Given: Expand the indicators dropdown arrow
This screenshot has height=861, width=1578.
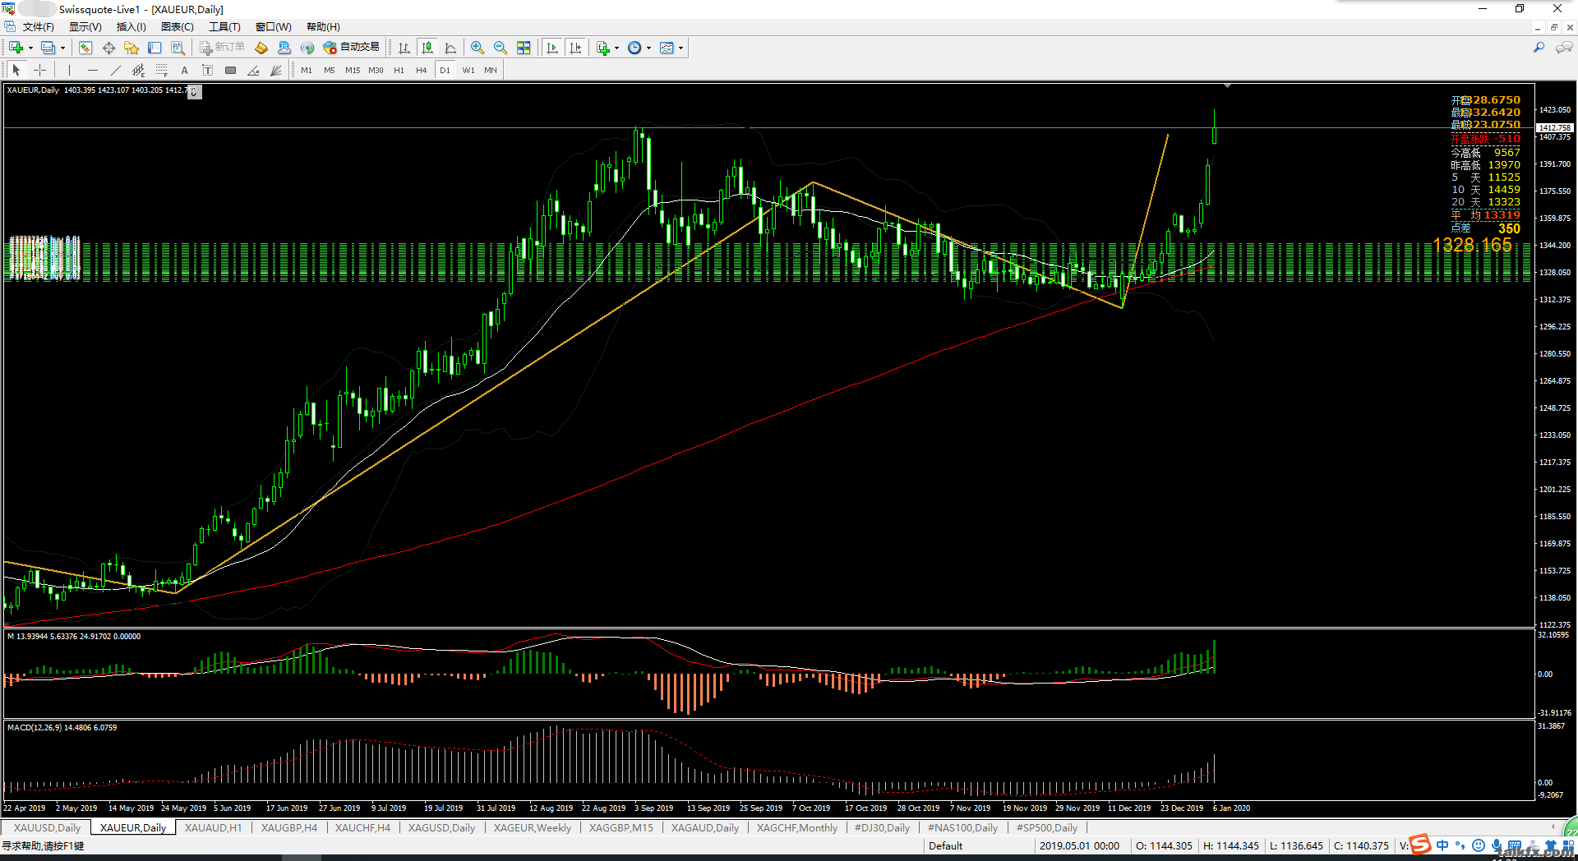Looking at the screenshot, I should [616, 48].
